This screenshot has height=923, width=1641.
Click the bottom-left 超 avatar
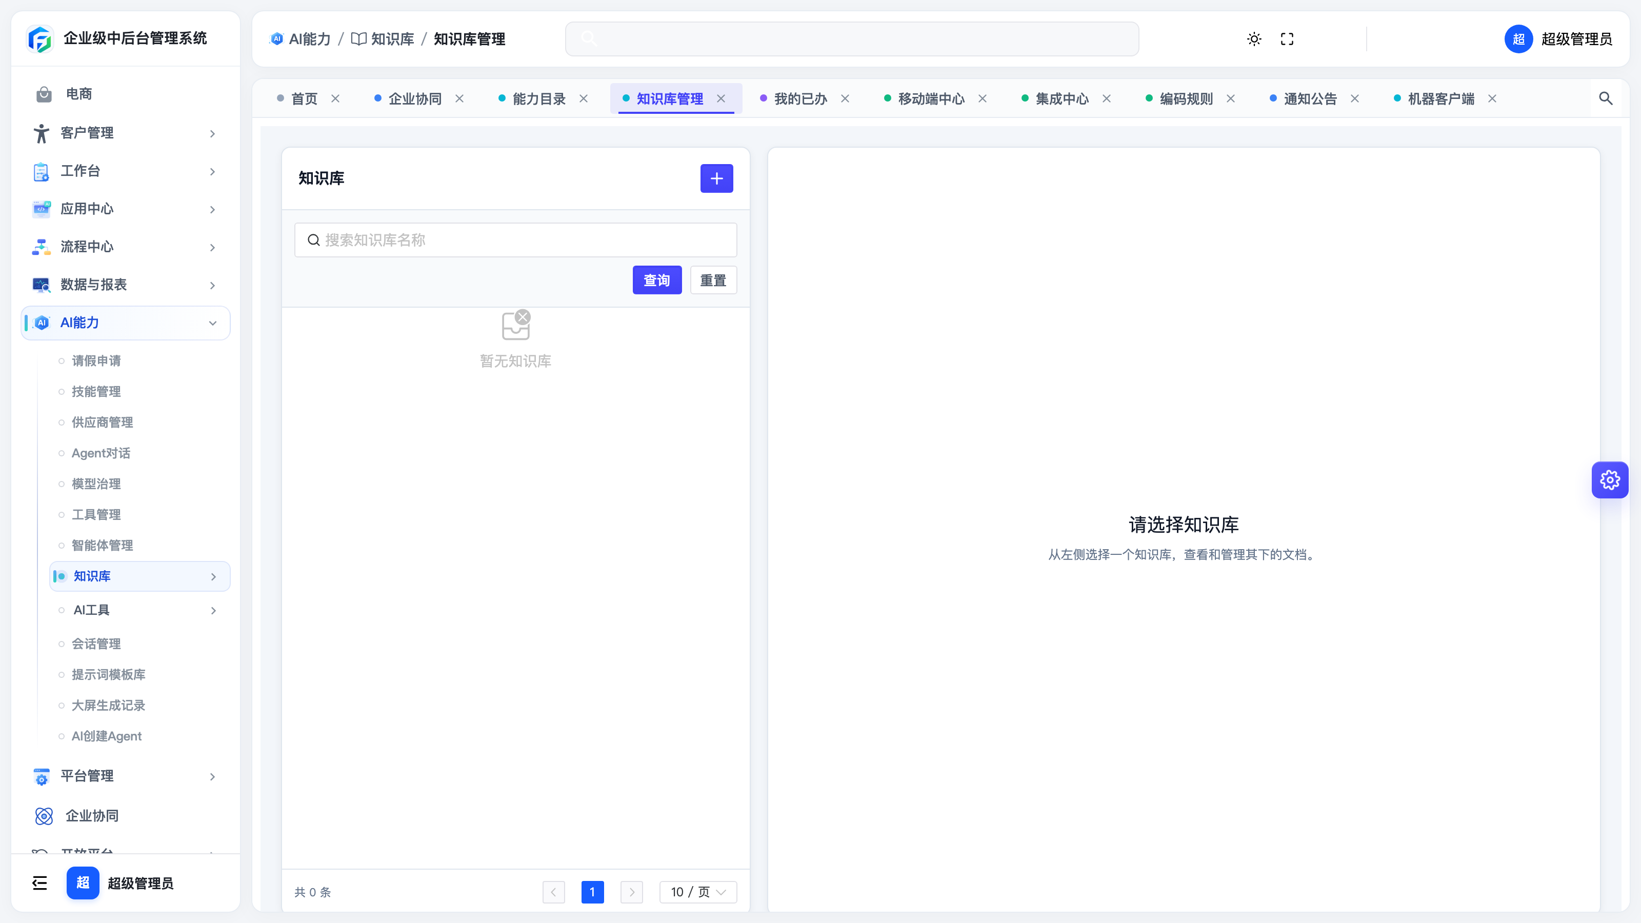(83, 883)
